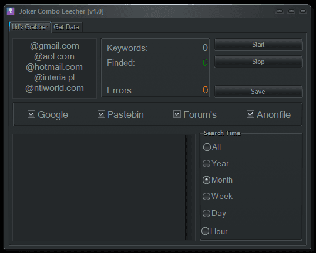Click the Stop button

tap(258, 62)
